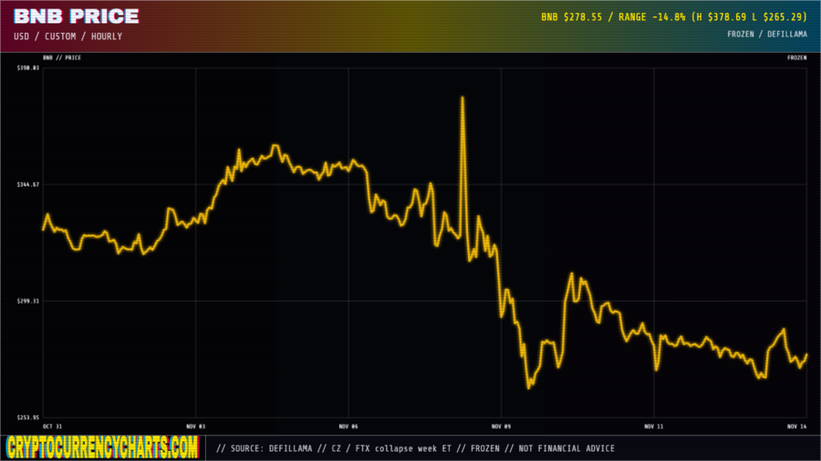Click the "$344.67" y-axis label

[x=28, y=185]
